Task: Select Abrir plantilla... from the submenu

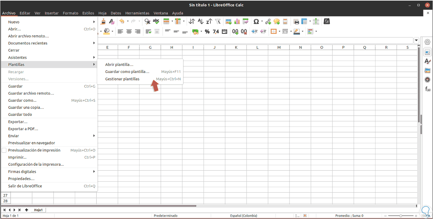Action: pyautogui.click(x=119, y=65)
